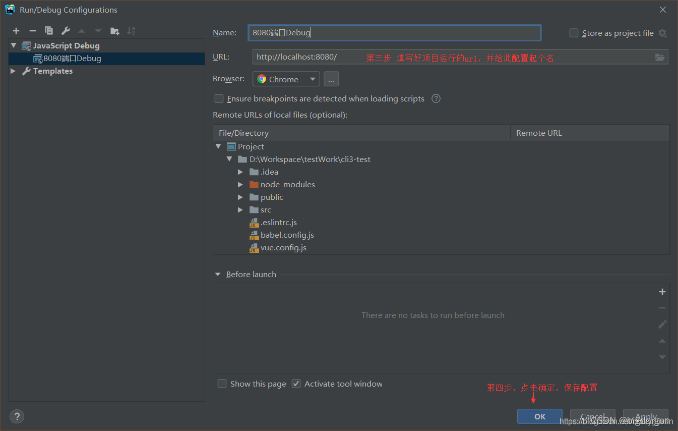Expand the node_modules folder
678x431 pixels.
point(240,184)
